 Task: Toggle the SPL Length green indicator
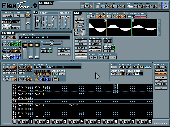(x=20, y=42)
